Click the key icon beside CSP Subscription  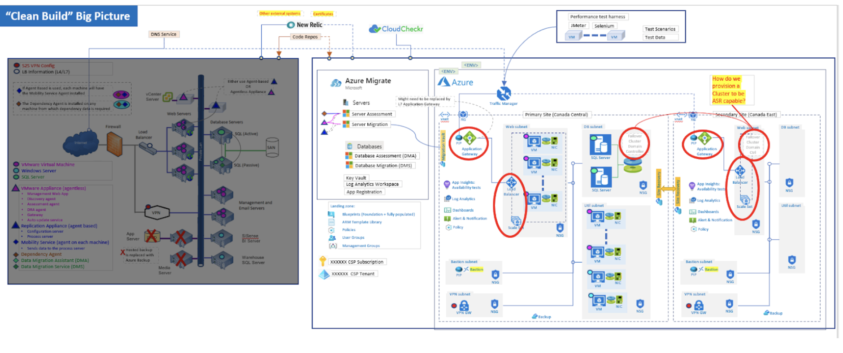pyautogui.click(x=322, y=261)
